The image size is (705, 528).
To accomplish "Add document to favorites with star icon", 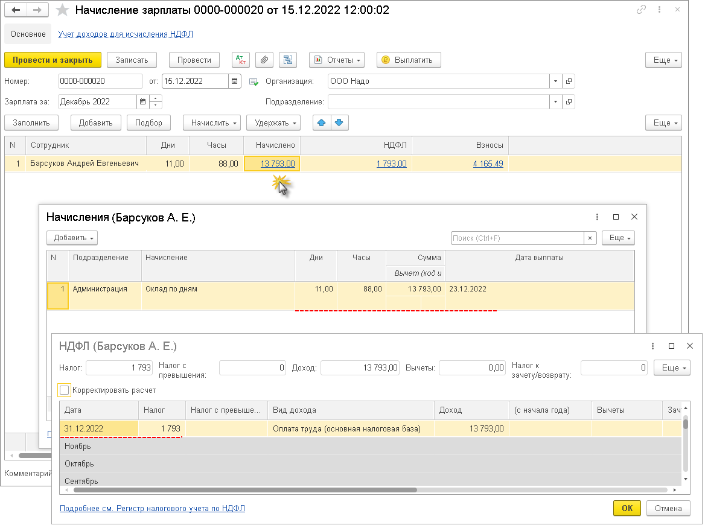I will 62,10.
